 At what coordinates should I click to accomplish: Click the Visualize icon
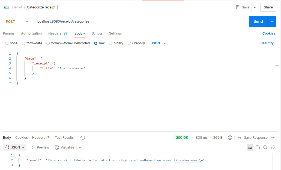point(57,147)
